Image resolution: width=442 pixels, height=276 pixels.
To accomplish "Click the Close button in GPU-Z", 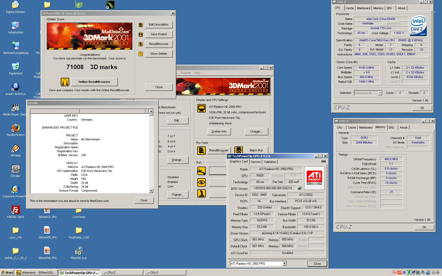I will click(317, 264).
